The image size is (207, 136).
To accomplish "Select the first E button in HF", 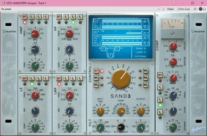I will click(66, 17).
